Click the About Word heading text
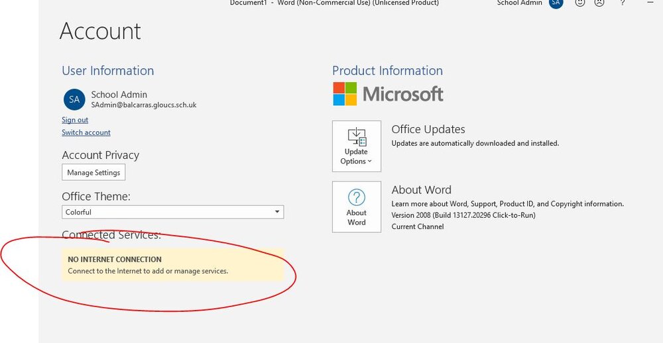 [421, 189]
